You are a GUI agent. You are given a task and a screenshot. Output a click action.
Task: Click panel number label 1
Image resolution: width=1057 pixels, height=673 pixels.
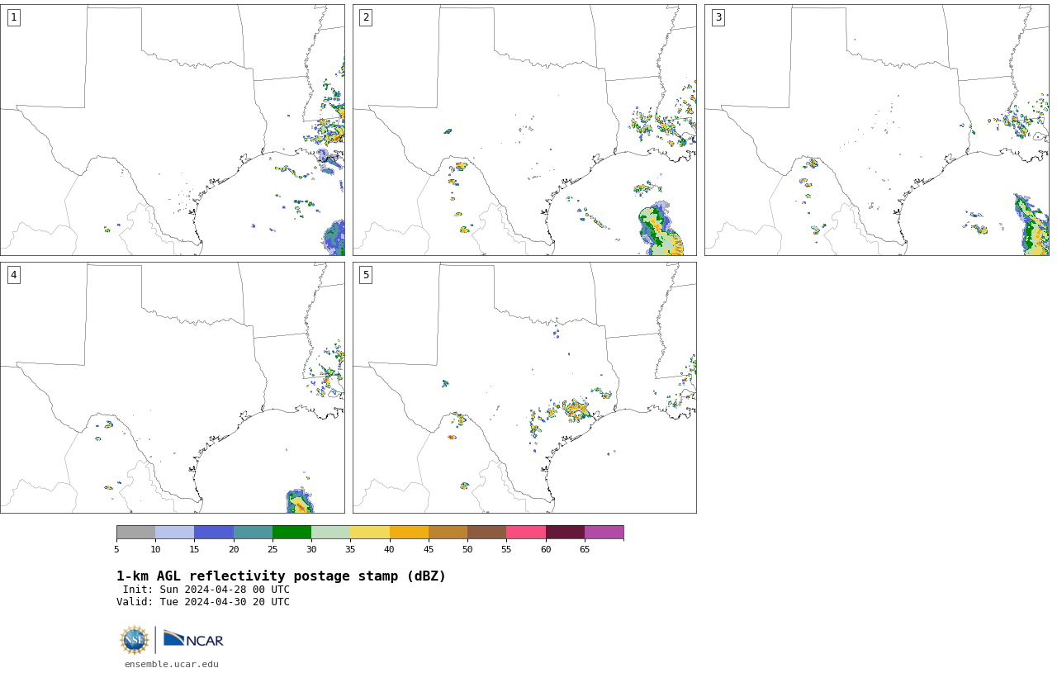[x=13, y=17]
